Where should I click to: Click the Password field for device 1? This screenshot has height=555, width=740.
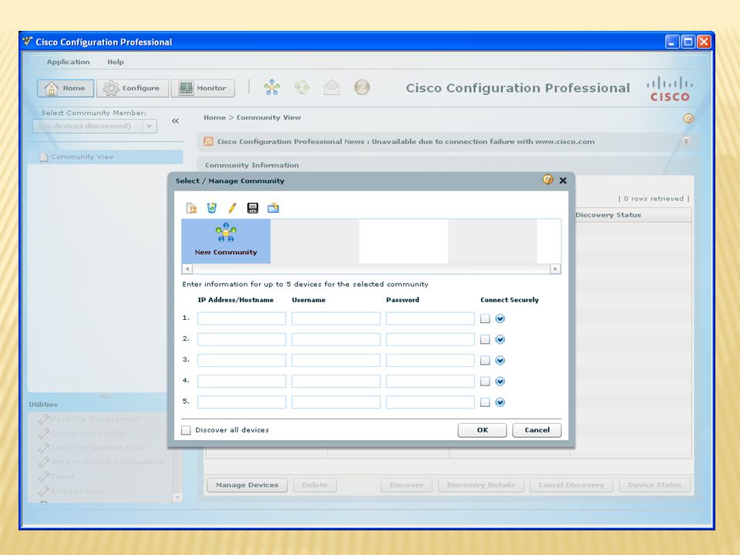pos(430,318)
